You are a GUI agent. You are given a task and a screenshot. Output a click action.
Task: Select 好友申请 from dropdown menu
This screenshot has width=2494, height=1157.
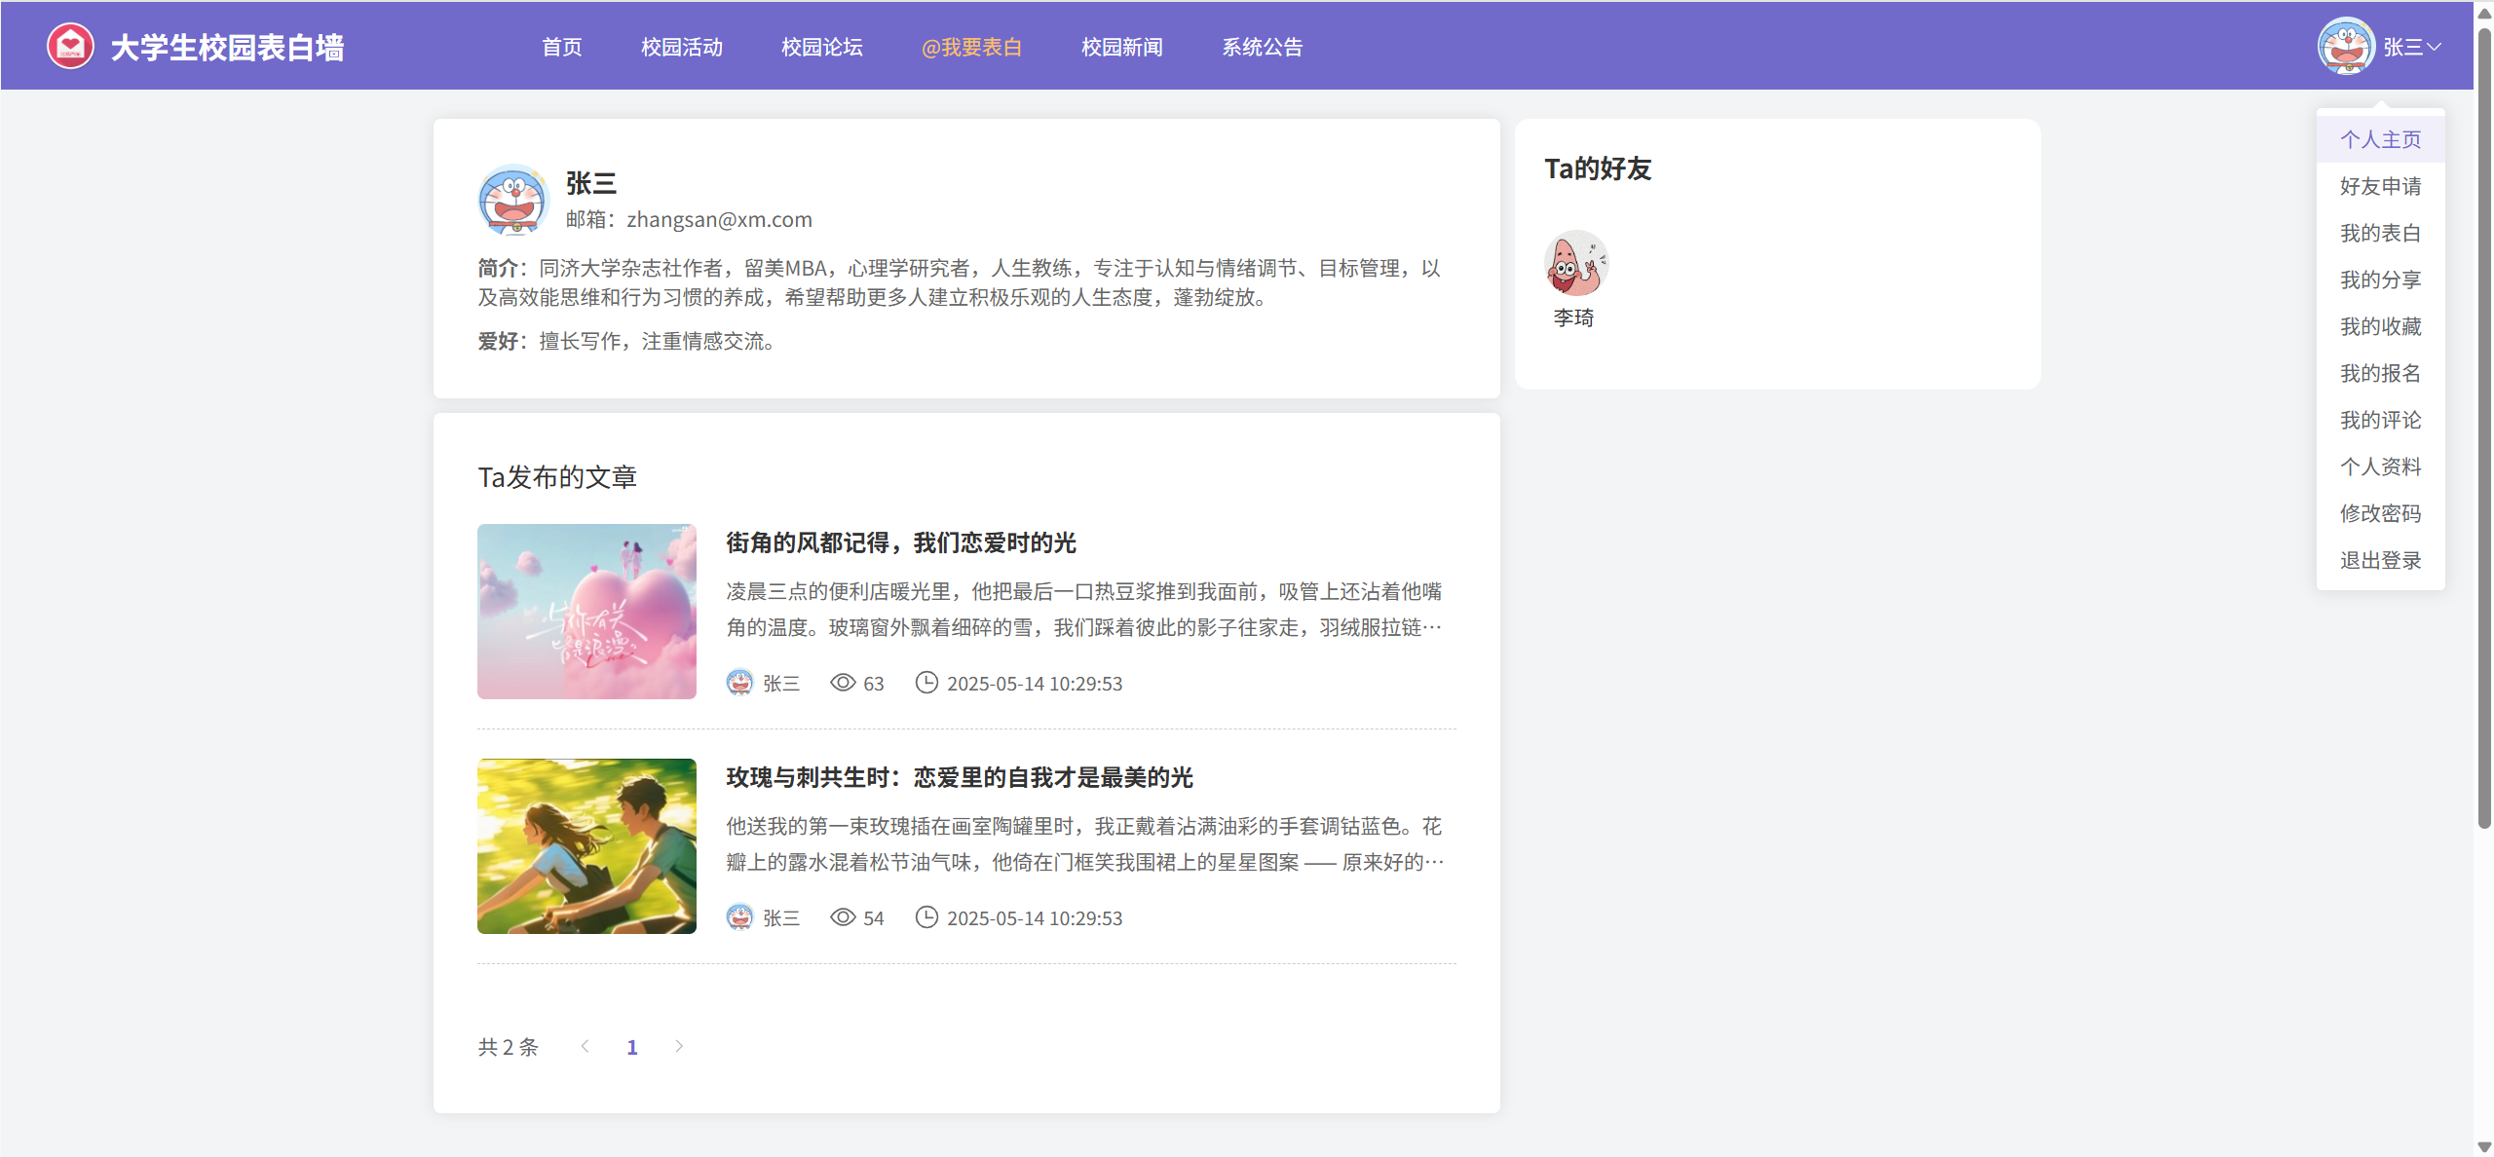point(2380,186)
